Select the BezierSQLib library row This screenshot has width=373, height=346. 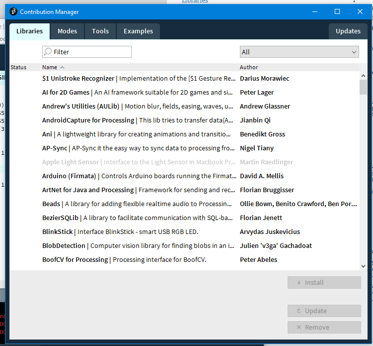point(184,218)
